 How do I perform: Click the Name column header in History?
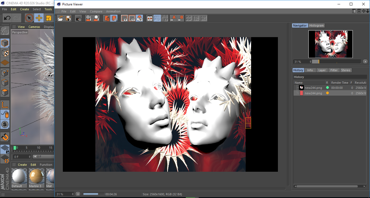(309, 83)
